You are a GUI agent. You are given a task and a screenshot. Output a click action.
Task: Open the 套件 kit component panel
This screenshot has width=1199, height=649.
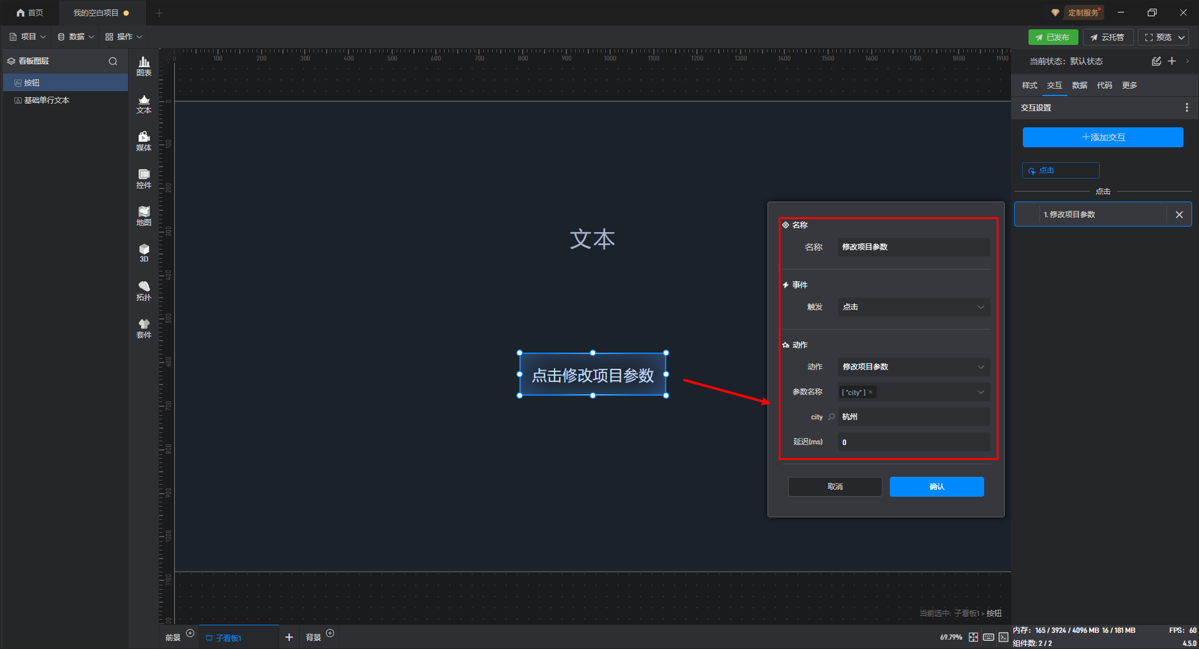click(144, 328)
